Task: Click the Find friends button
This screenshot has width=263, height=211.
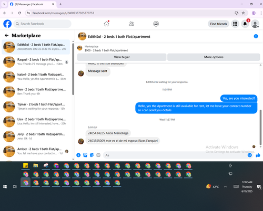Action: point(218,24)
